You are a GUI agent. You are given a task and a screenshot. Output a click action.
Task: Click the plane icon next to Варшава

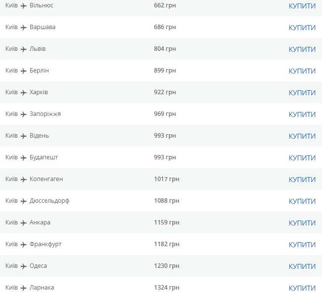(24, 27)
